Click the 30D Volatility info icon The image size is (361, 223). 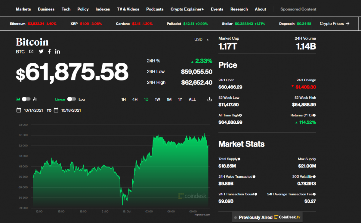[x=314, y=177]
